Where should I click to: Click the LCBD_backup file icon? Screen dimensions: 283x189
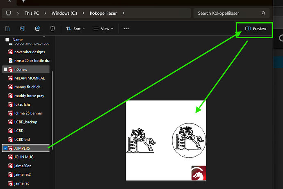pyautogui.click(x=11, y=122)
